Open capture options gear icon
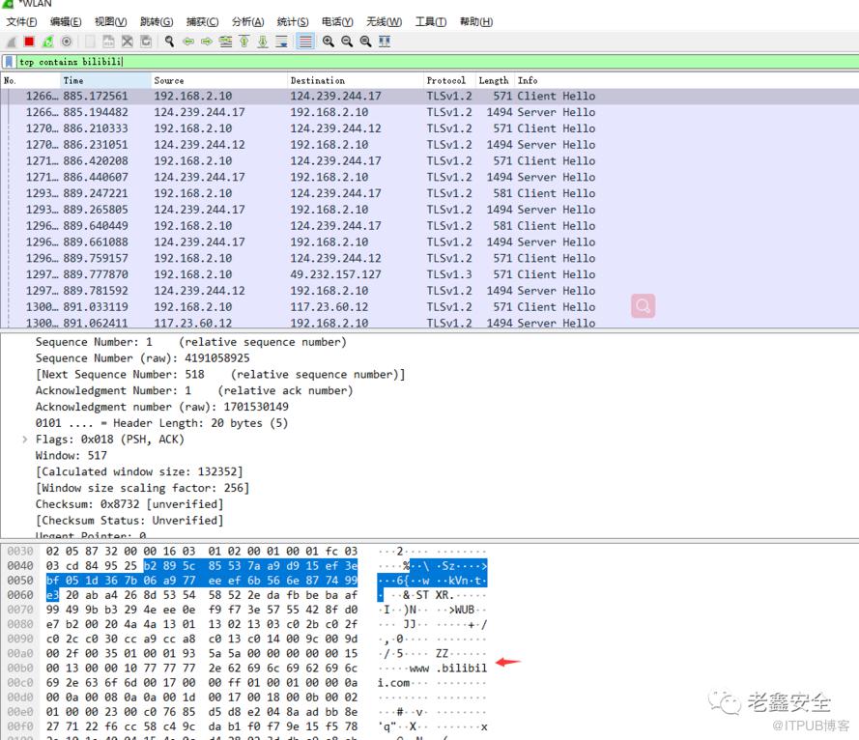 (67, 42)
